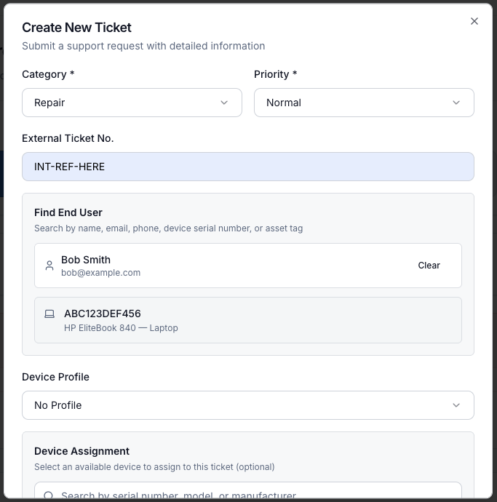The width and height of the screenshot is (497, 502).
Task: Expand the Priority chevron arrow
Action: tap(456, 103)
